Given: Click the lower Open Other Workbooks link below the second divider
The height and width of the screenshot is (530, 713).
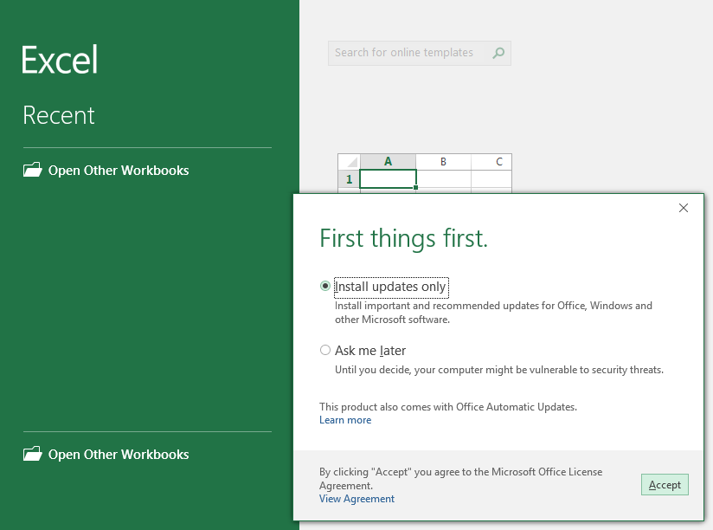Looking at the screenshot, I should [106, 454].
